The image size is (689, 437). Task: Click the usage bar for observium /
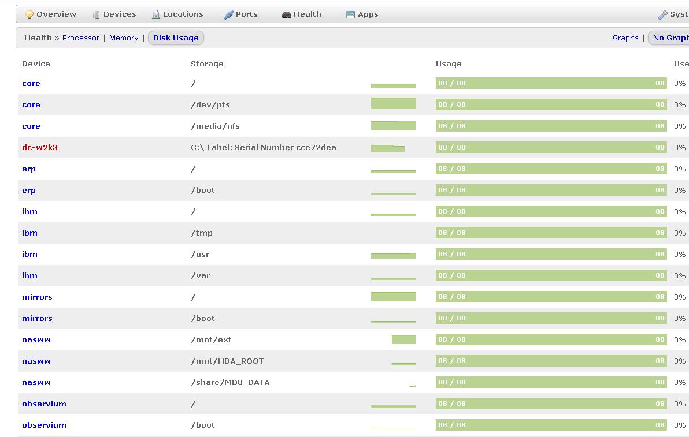tap(551, 404)
